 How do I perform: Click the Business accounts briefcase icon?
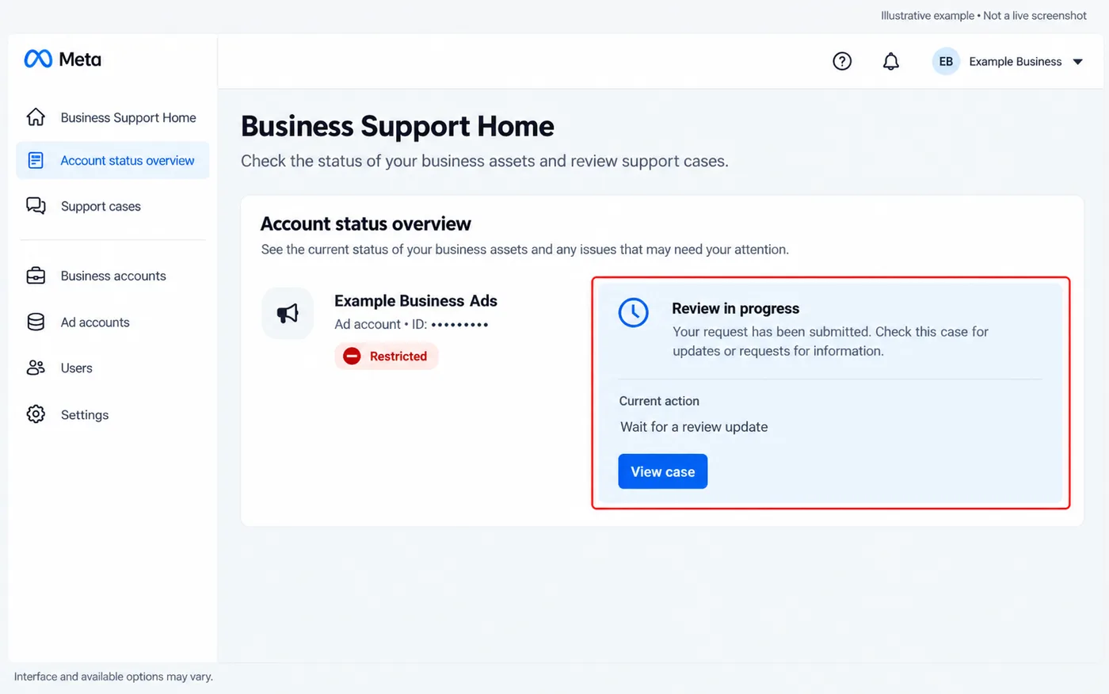[x=36, y=276]
